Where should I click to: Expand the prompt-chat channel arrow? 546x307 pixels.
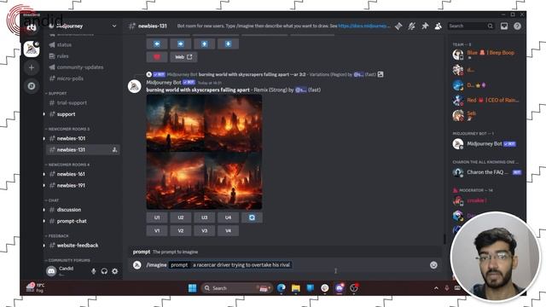coord(44,222)
